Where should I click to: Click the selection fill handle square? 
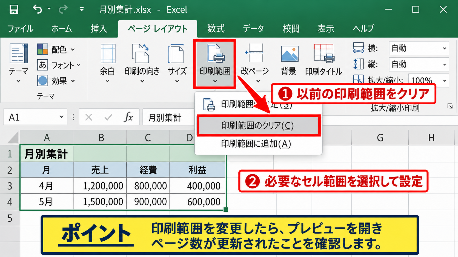[x=226, y=209]
